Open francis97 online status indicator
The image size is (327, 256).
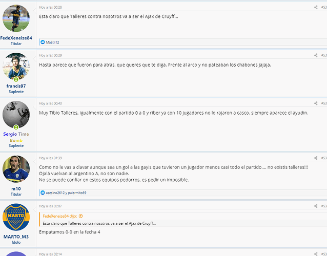pos(16,79)
